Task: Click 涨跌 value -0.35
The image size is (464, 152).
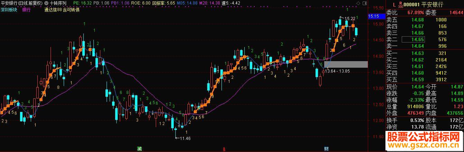Action: (x=418, y=93)
